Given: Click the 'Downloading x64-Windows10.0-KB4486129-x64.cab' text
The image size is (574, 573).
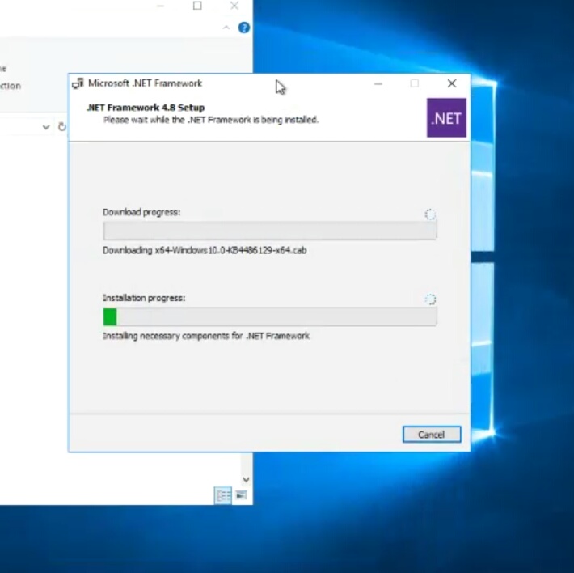Looking at the screenshot, I should [205, 251].
